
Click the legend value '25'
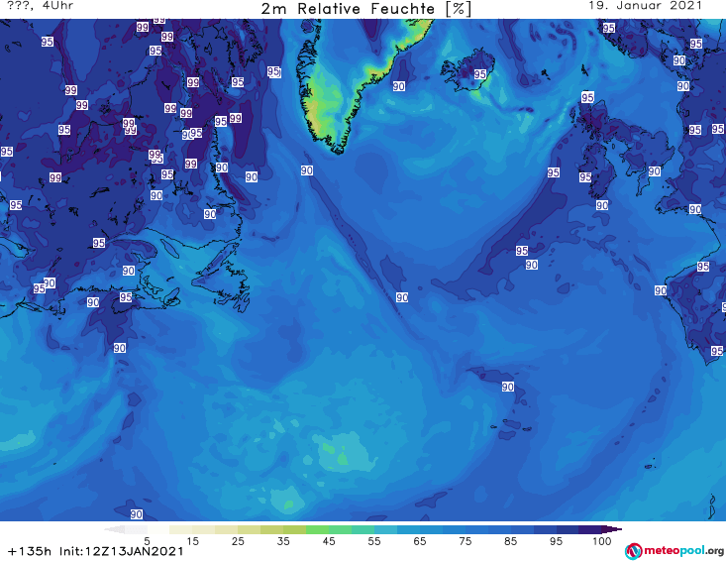(238, 541)
